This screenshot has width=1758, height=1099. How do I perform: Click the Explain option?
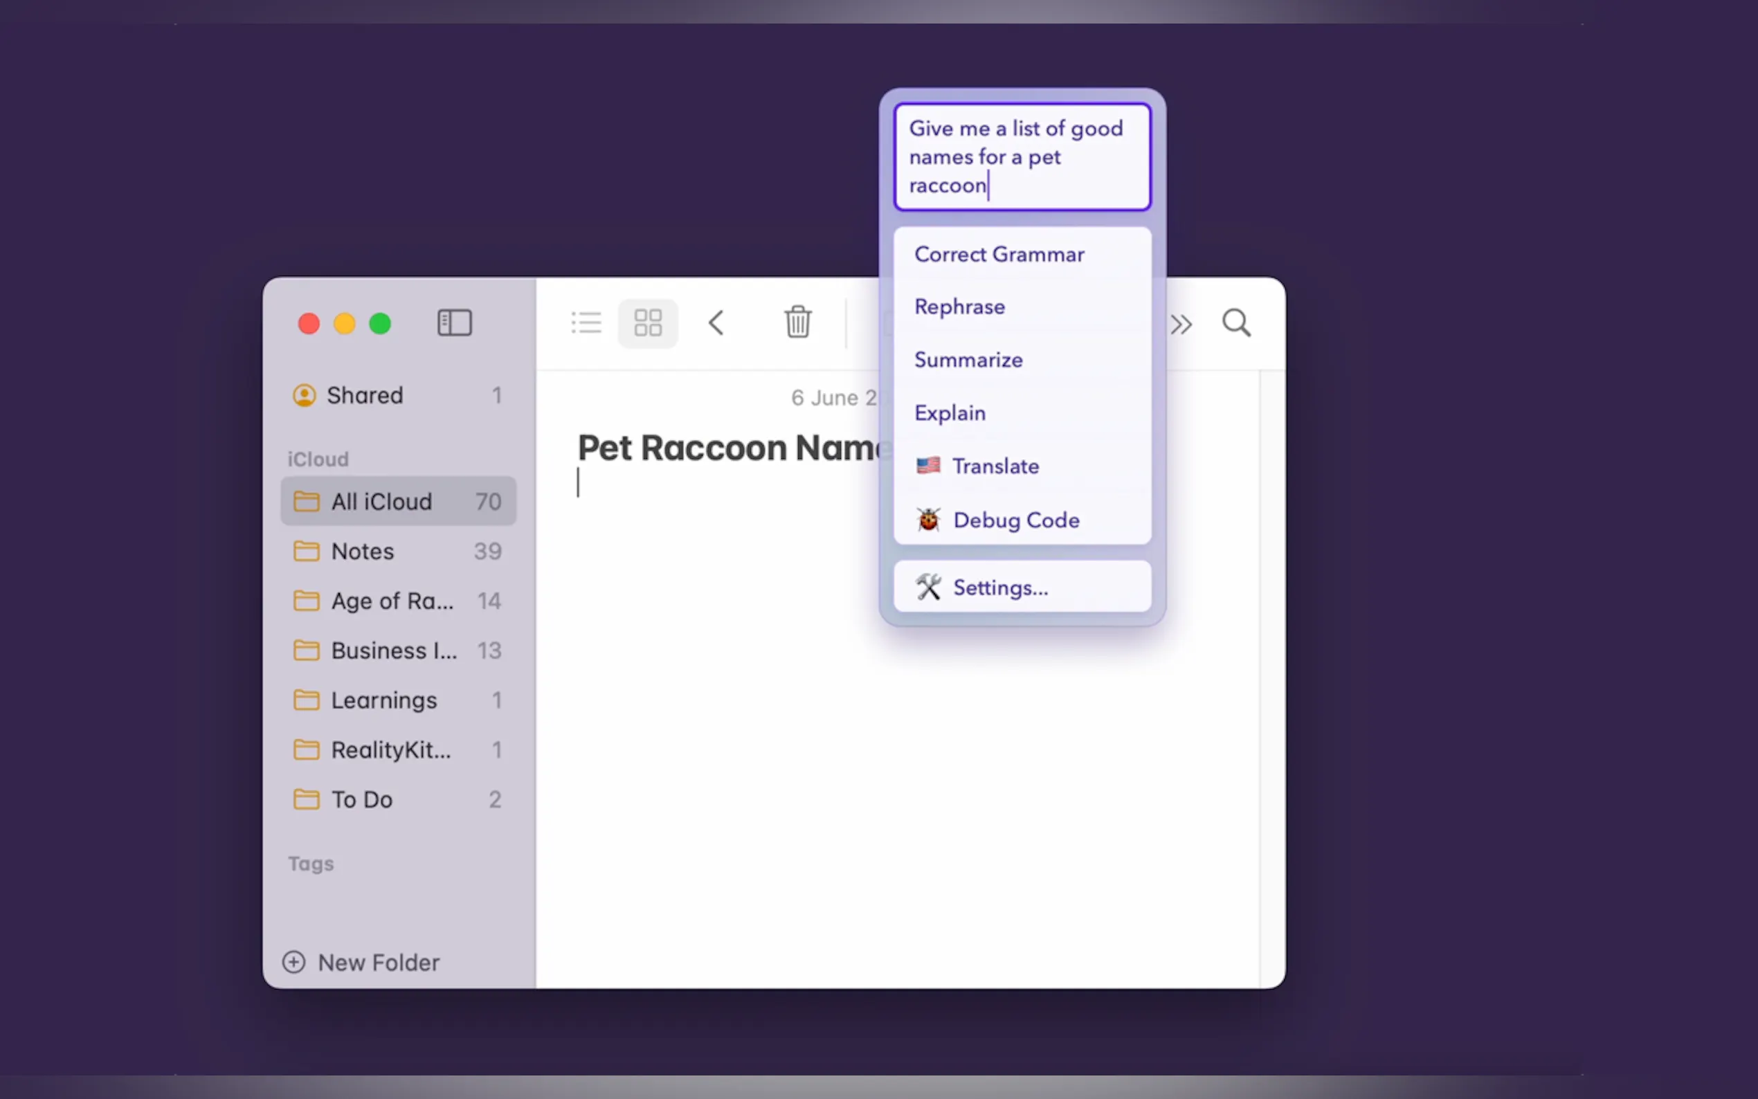pyautogui.click(x=950, y=413)
